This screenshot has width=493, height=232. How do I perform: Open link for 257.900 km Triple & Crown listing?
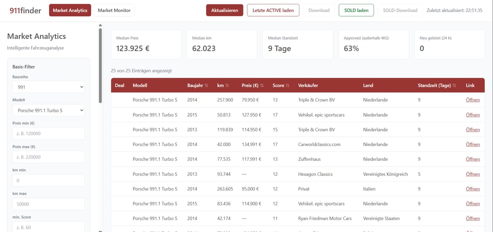click(473, 100)
